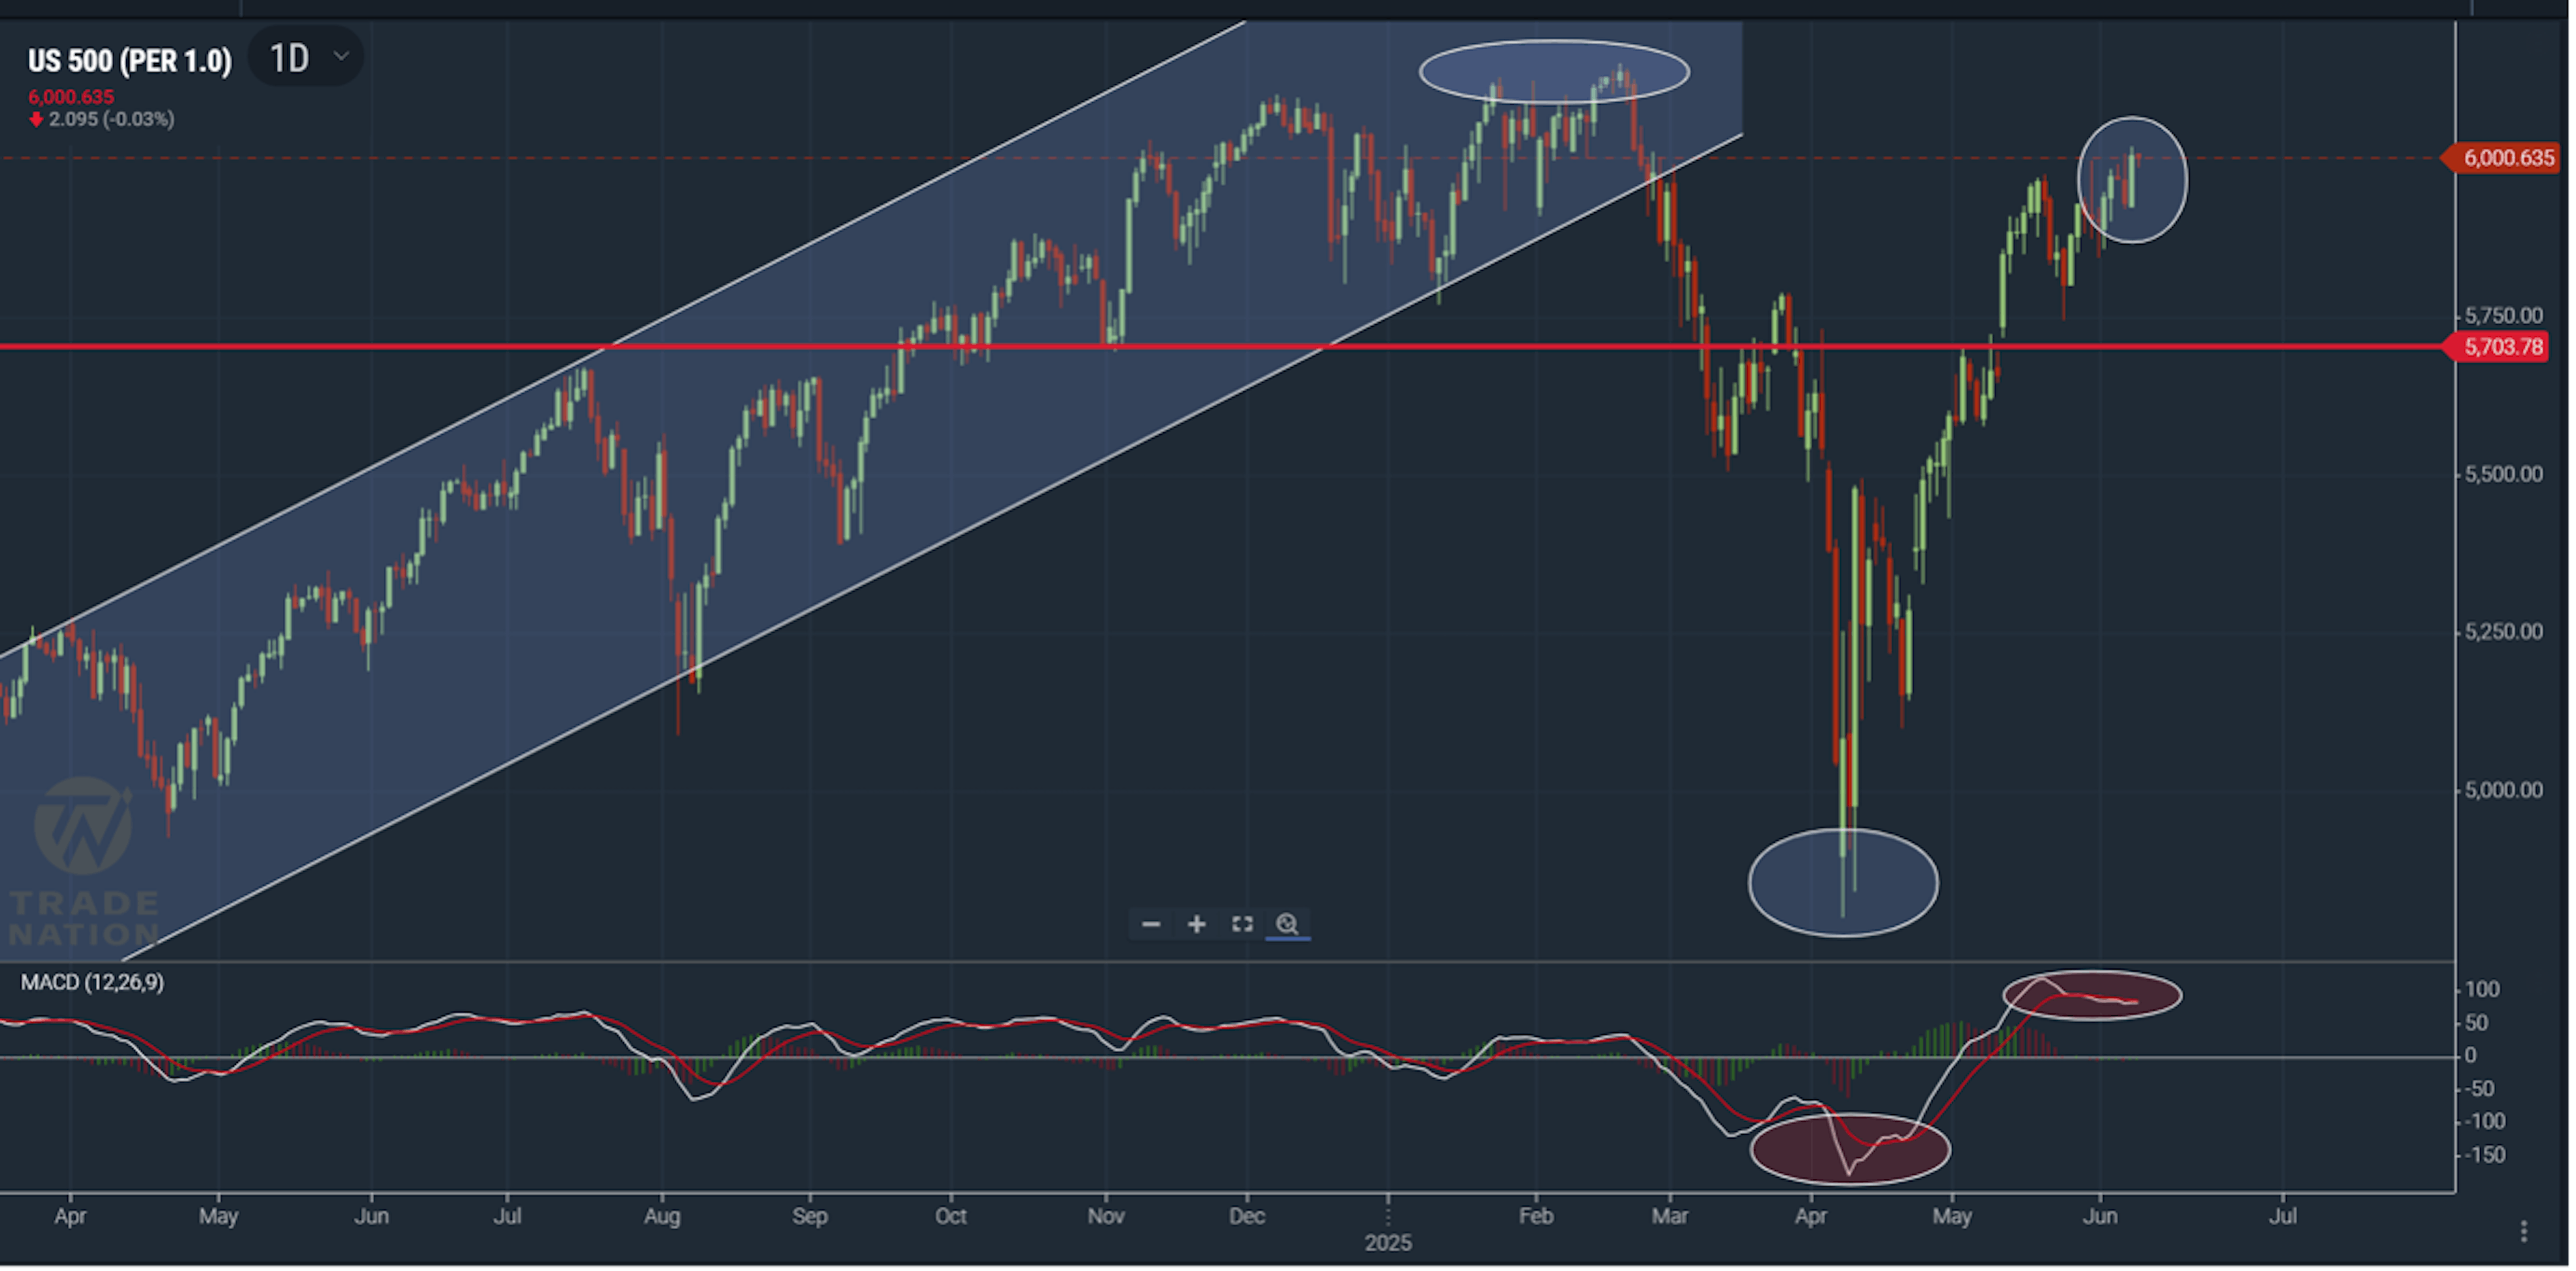Click the Dec label on time axis
2576x1271 pixels.
tap(1247, 1217)
